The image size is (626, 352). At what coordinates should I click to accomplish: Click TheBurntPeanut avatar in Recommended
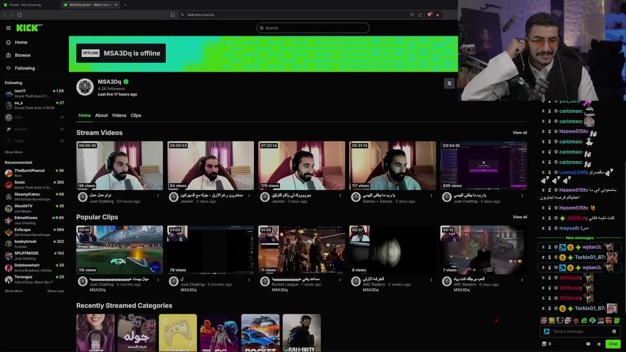(x=8, y=173)
